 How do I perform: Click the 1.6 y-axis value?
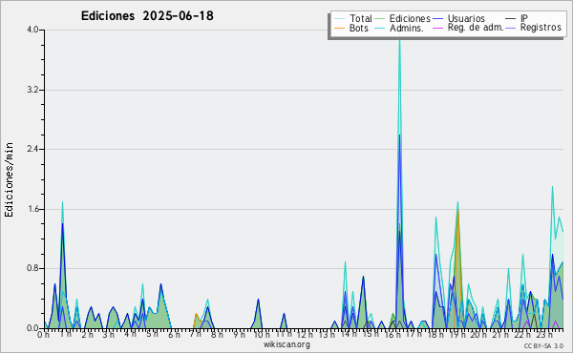pyautogui.click(x=32, y=209)
